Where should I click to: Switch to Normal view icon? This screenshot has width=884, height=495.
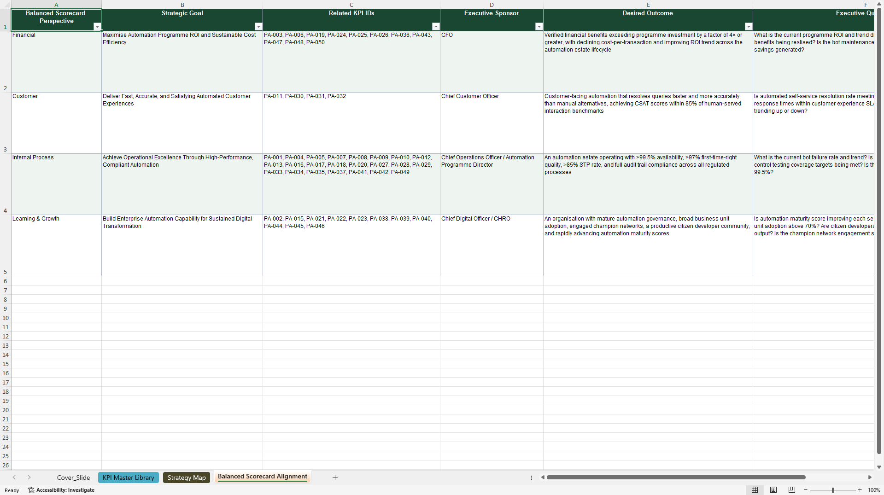point(755,490)
